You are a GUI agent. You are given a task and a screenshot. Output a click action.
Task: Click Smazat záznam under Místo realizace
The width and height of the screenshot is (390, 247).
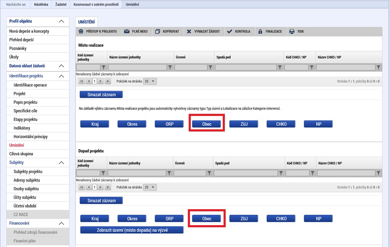(x=101, y=95)
